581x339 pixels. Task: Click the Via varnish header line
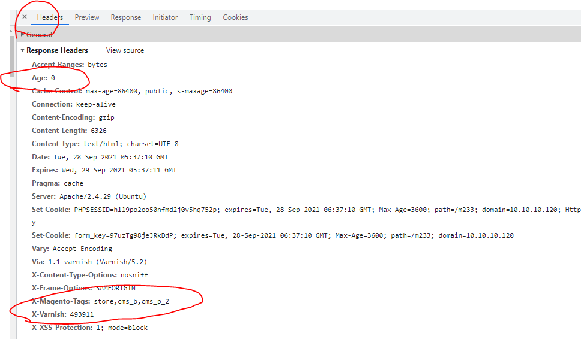click(x=89, y=262)
